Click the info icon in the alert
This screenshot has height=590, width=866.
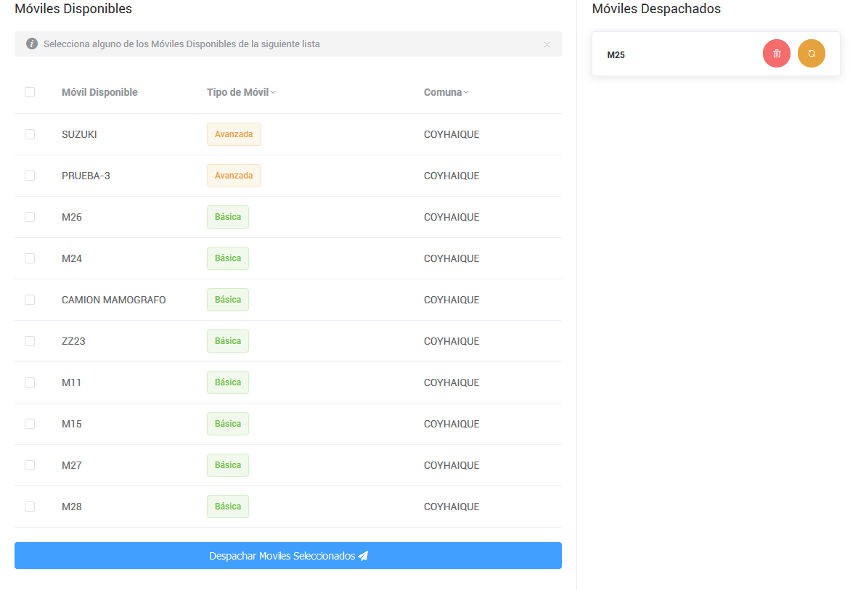(x=32, y=44)
